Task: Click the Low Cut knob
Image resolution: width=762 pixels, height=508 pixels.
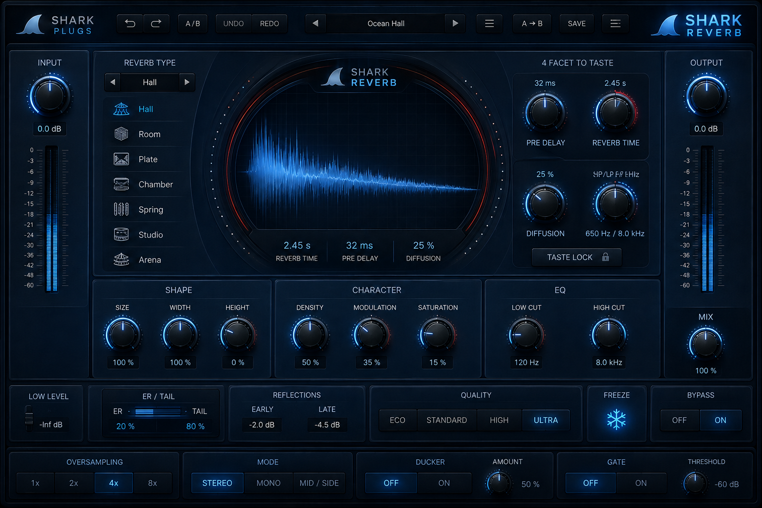Action: click(526, 335)
